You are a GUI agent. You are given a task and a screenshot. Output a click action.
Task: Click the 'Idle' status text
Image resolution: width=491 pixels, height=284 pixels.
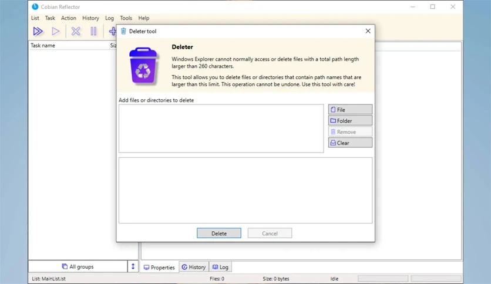click(334, 278)
